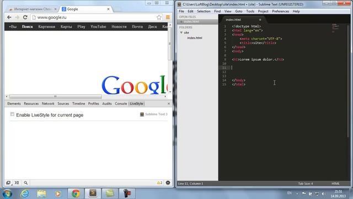
Task: Open Картинки in Google top bar
Action: (46, 27)
